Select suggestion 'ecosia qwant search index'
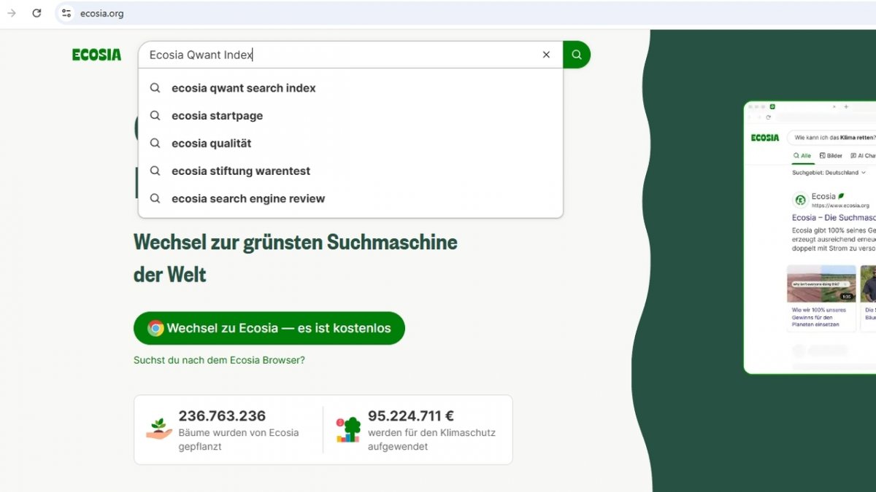 pyautogui.click(x=350, y=88)
